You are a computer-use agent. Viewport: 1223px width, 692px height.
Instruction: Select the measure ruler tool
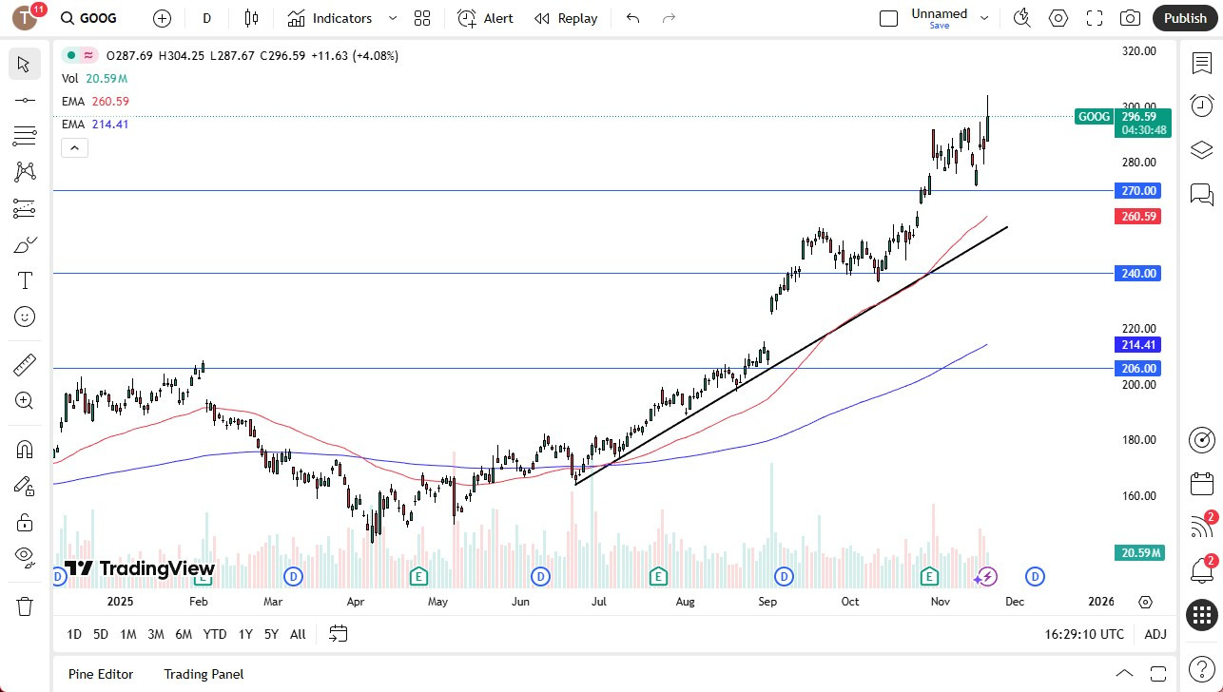(x=25, y=364)
